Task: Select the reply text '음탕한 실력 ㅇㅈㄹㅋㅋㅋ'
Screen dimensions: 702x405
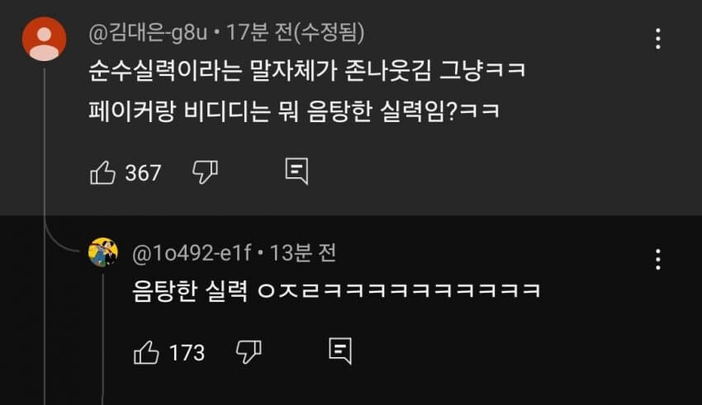Action: pyautogui.click(x=337, y=291)
